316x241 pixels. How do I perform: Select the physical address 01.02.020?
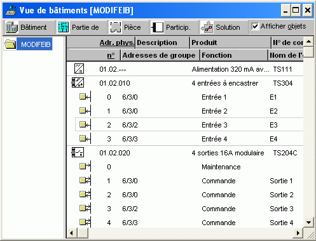[114, 153]
